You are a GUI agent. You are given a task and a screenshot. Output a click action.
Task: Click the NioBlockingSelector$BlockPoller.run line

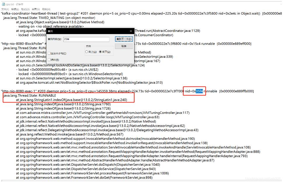(x=89, y=82)
